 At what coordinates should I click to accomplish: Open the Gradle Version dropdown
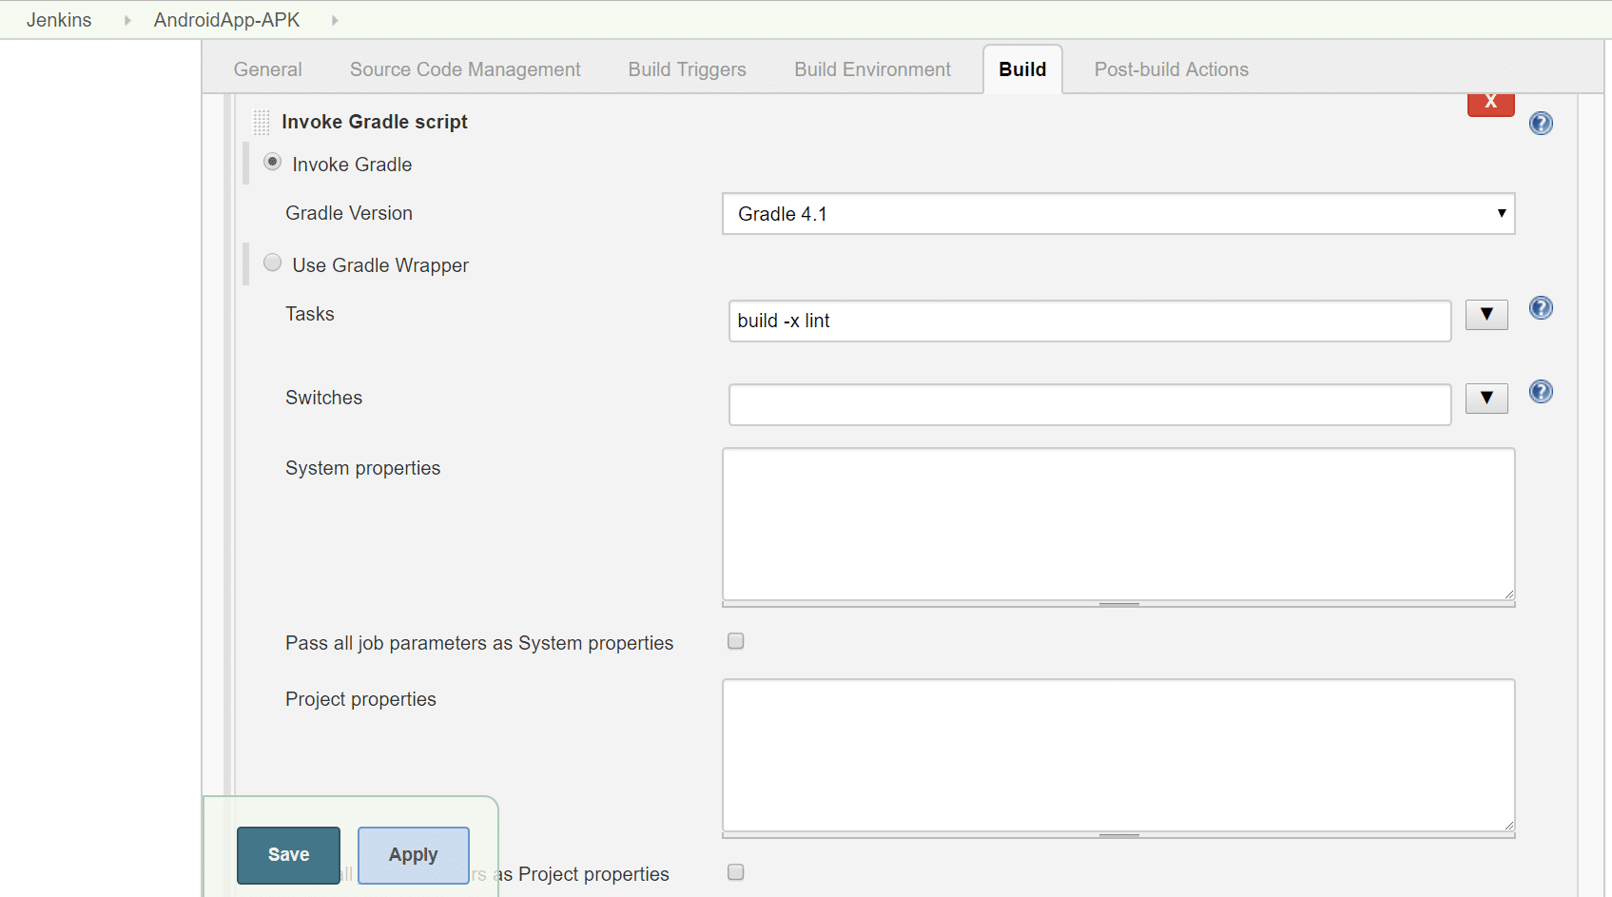1117,214
